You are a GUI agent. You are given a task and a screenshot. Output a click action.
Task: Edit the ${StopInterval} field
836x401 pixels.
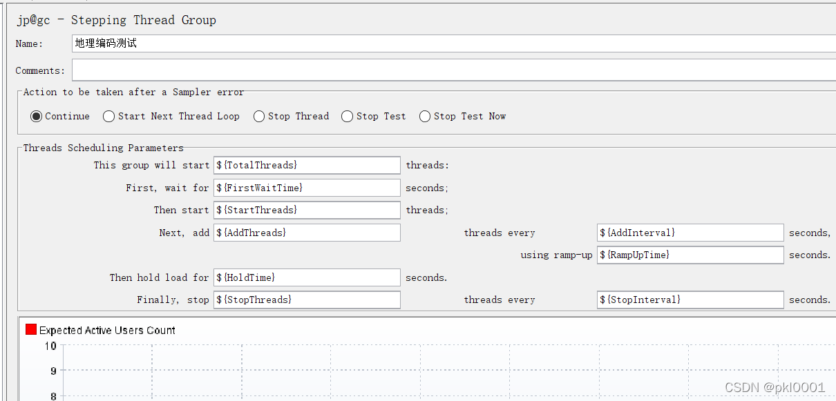(x=690, y=300)
